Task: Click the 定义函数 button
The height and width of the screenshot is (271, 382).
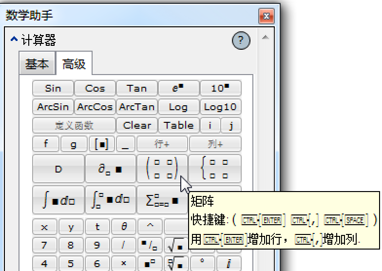Action: click(x=74, y=125)
